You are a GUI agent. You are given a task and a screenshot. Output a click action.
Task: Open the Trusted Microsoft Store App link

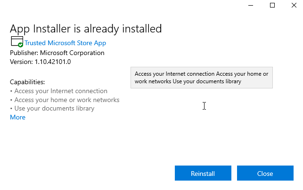pos(65,43)
